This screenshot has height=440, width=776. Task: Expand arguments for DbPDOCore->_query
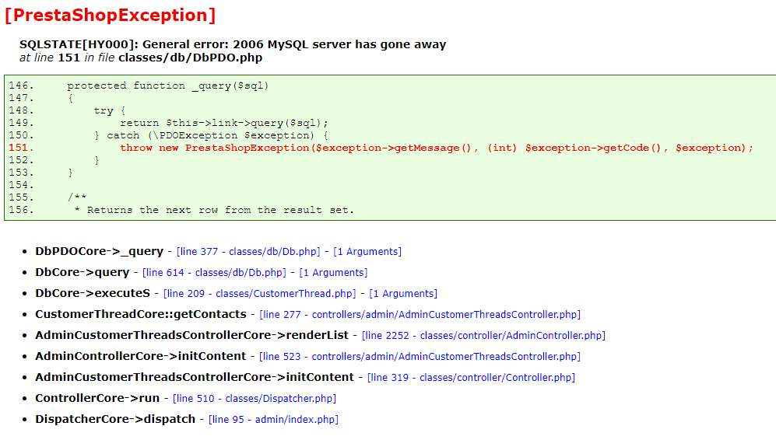(367, 252)
